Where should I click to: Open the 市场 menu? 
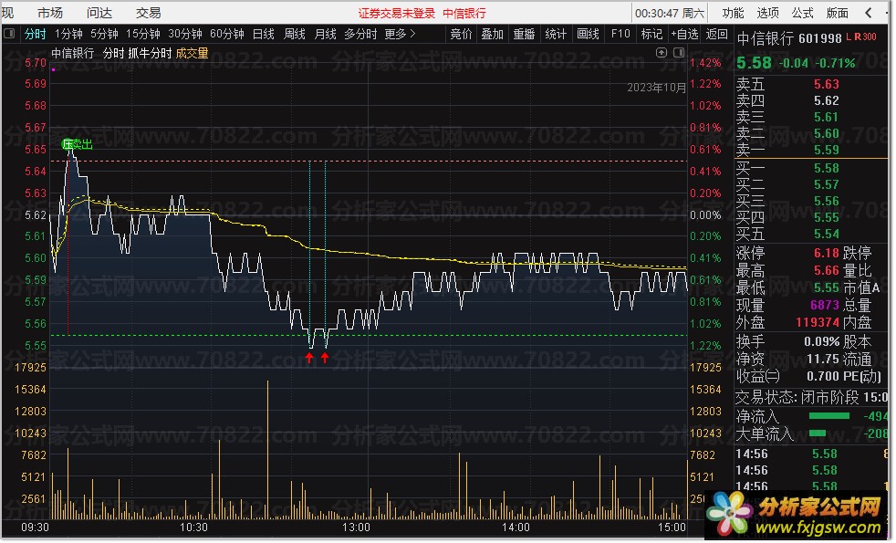tap(49, 13)
